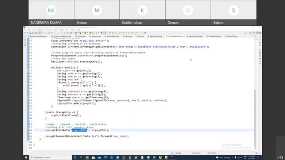Maximize the editor area

(x=256, y=36)
